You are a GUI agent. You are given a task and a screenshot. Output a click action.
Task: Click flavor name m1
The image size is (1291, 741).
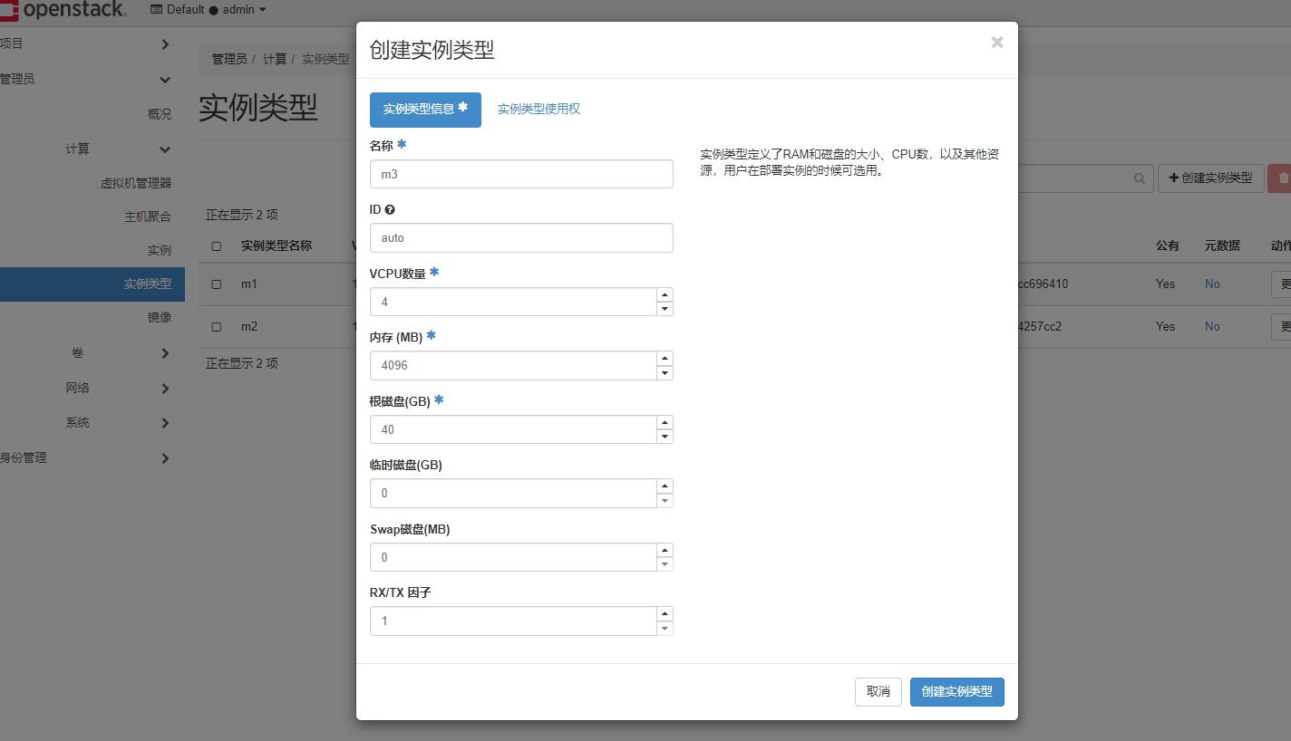point(249,284)
